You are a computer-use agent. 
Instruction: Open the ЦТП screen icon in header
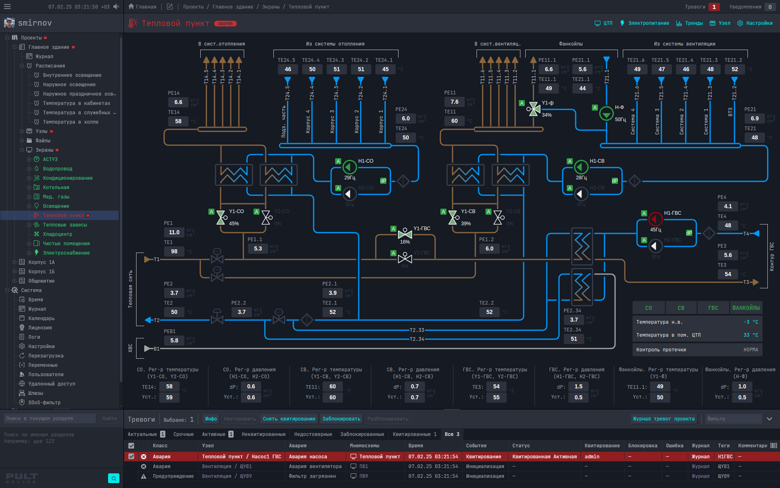point(597,23)
